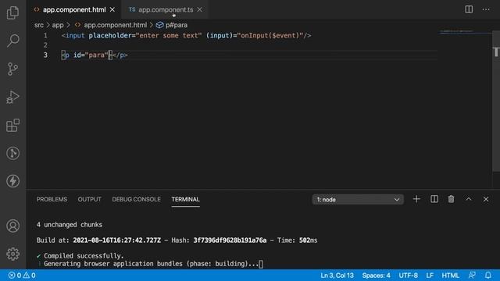
Task: Open the feedback icon in status bar
Action: click(x=472, y=276)
